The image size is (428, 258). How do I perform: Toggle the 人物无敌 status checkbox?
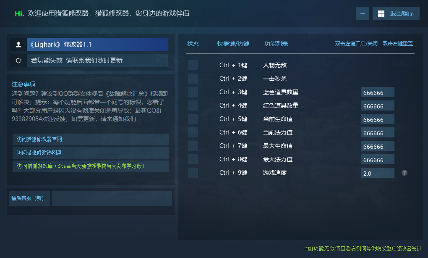193,65
